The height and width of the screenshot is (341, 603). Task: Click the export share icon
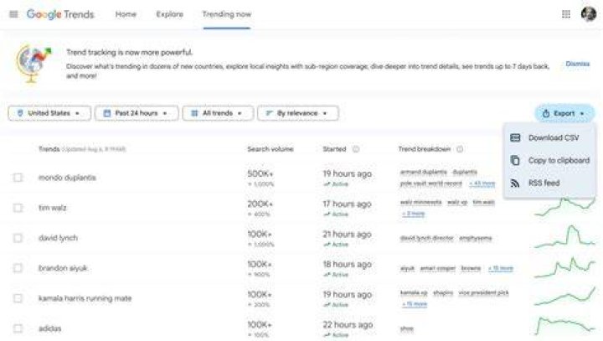546,114
